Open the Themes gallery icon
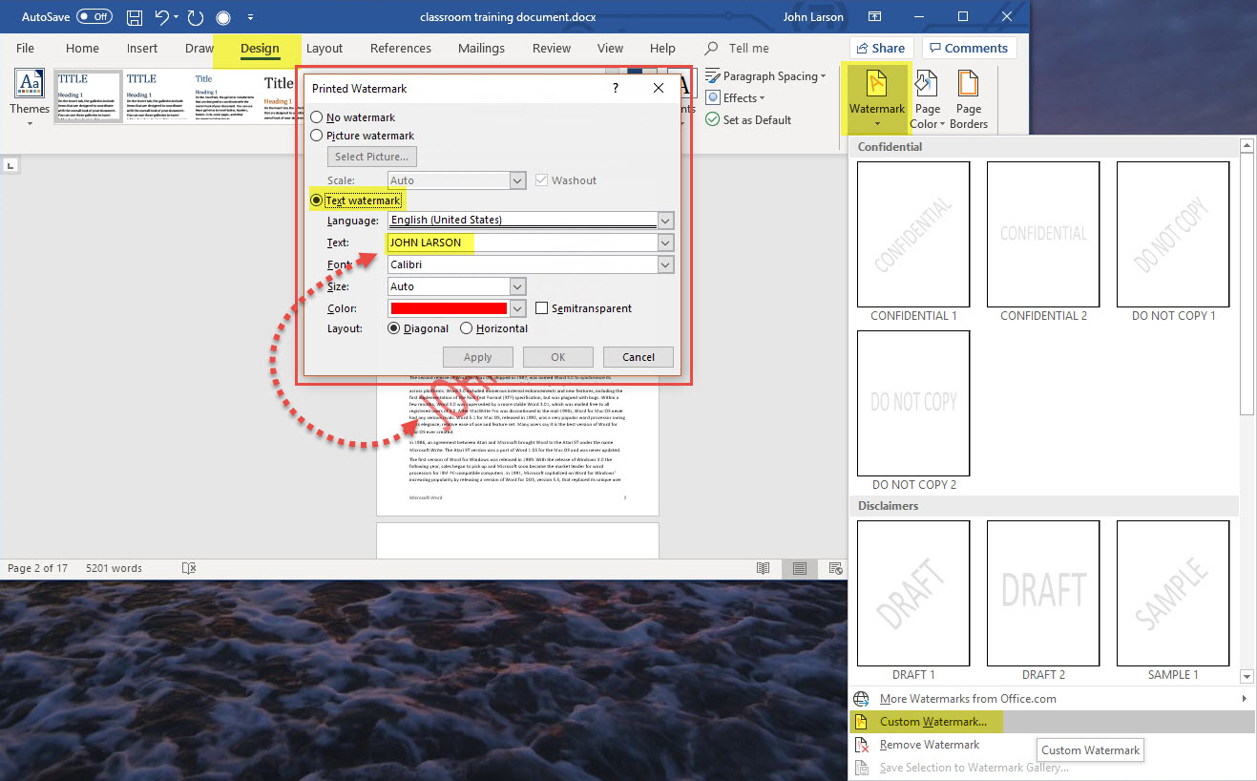The height and width of the screenshot is (781, 1257). tap(30, 85)
